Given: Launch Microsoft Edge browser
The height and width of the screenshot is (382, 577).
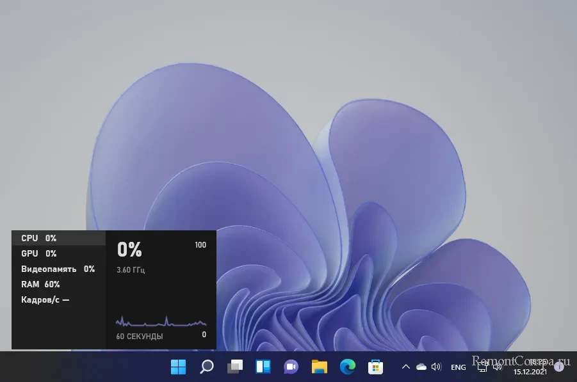Looking at the screenshot, I should click(x=347, y=367).
